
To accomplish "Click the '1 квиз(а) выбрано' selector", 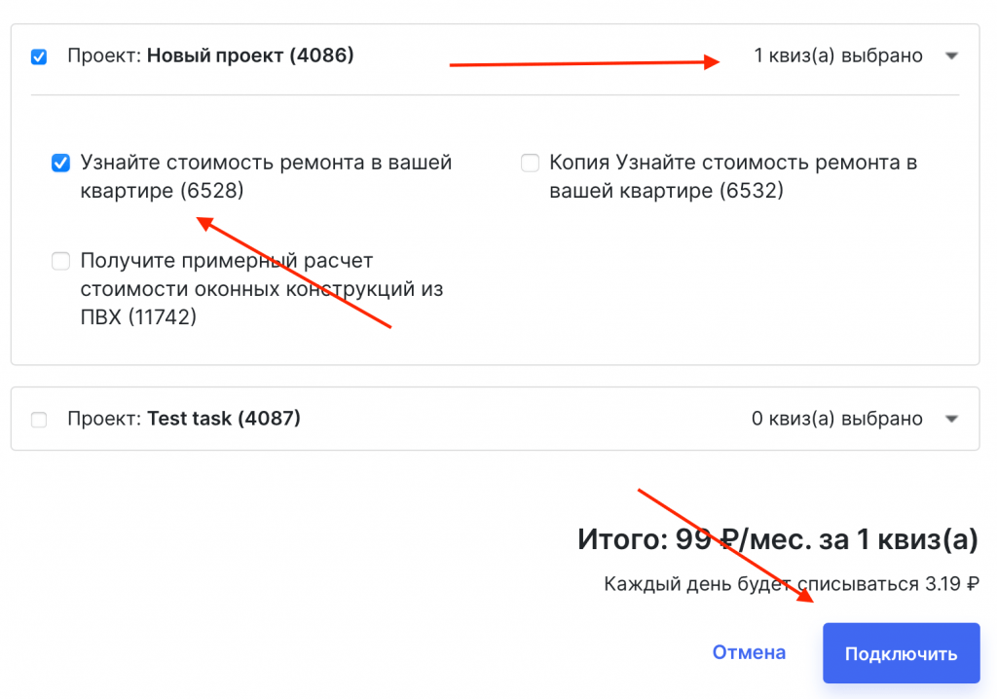I will click(x=837, y=55).
